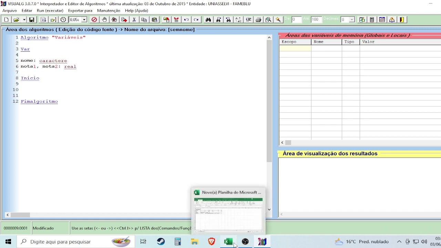Click the red list correction icon
The height and width of the screenshot is (248, 441).
176,20
